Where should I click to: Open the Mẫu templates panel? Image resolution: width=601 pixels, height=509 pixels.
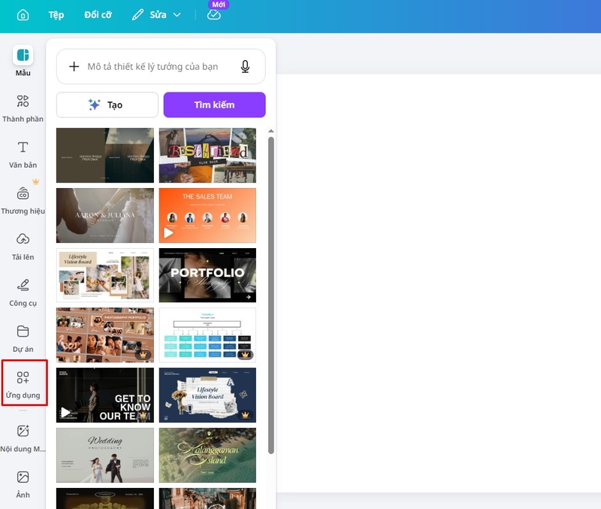(x=23, y=62)
